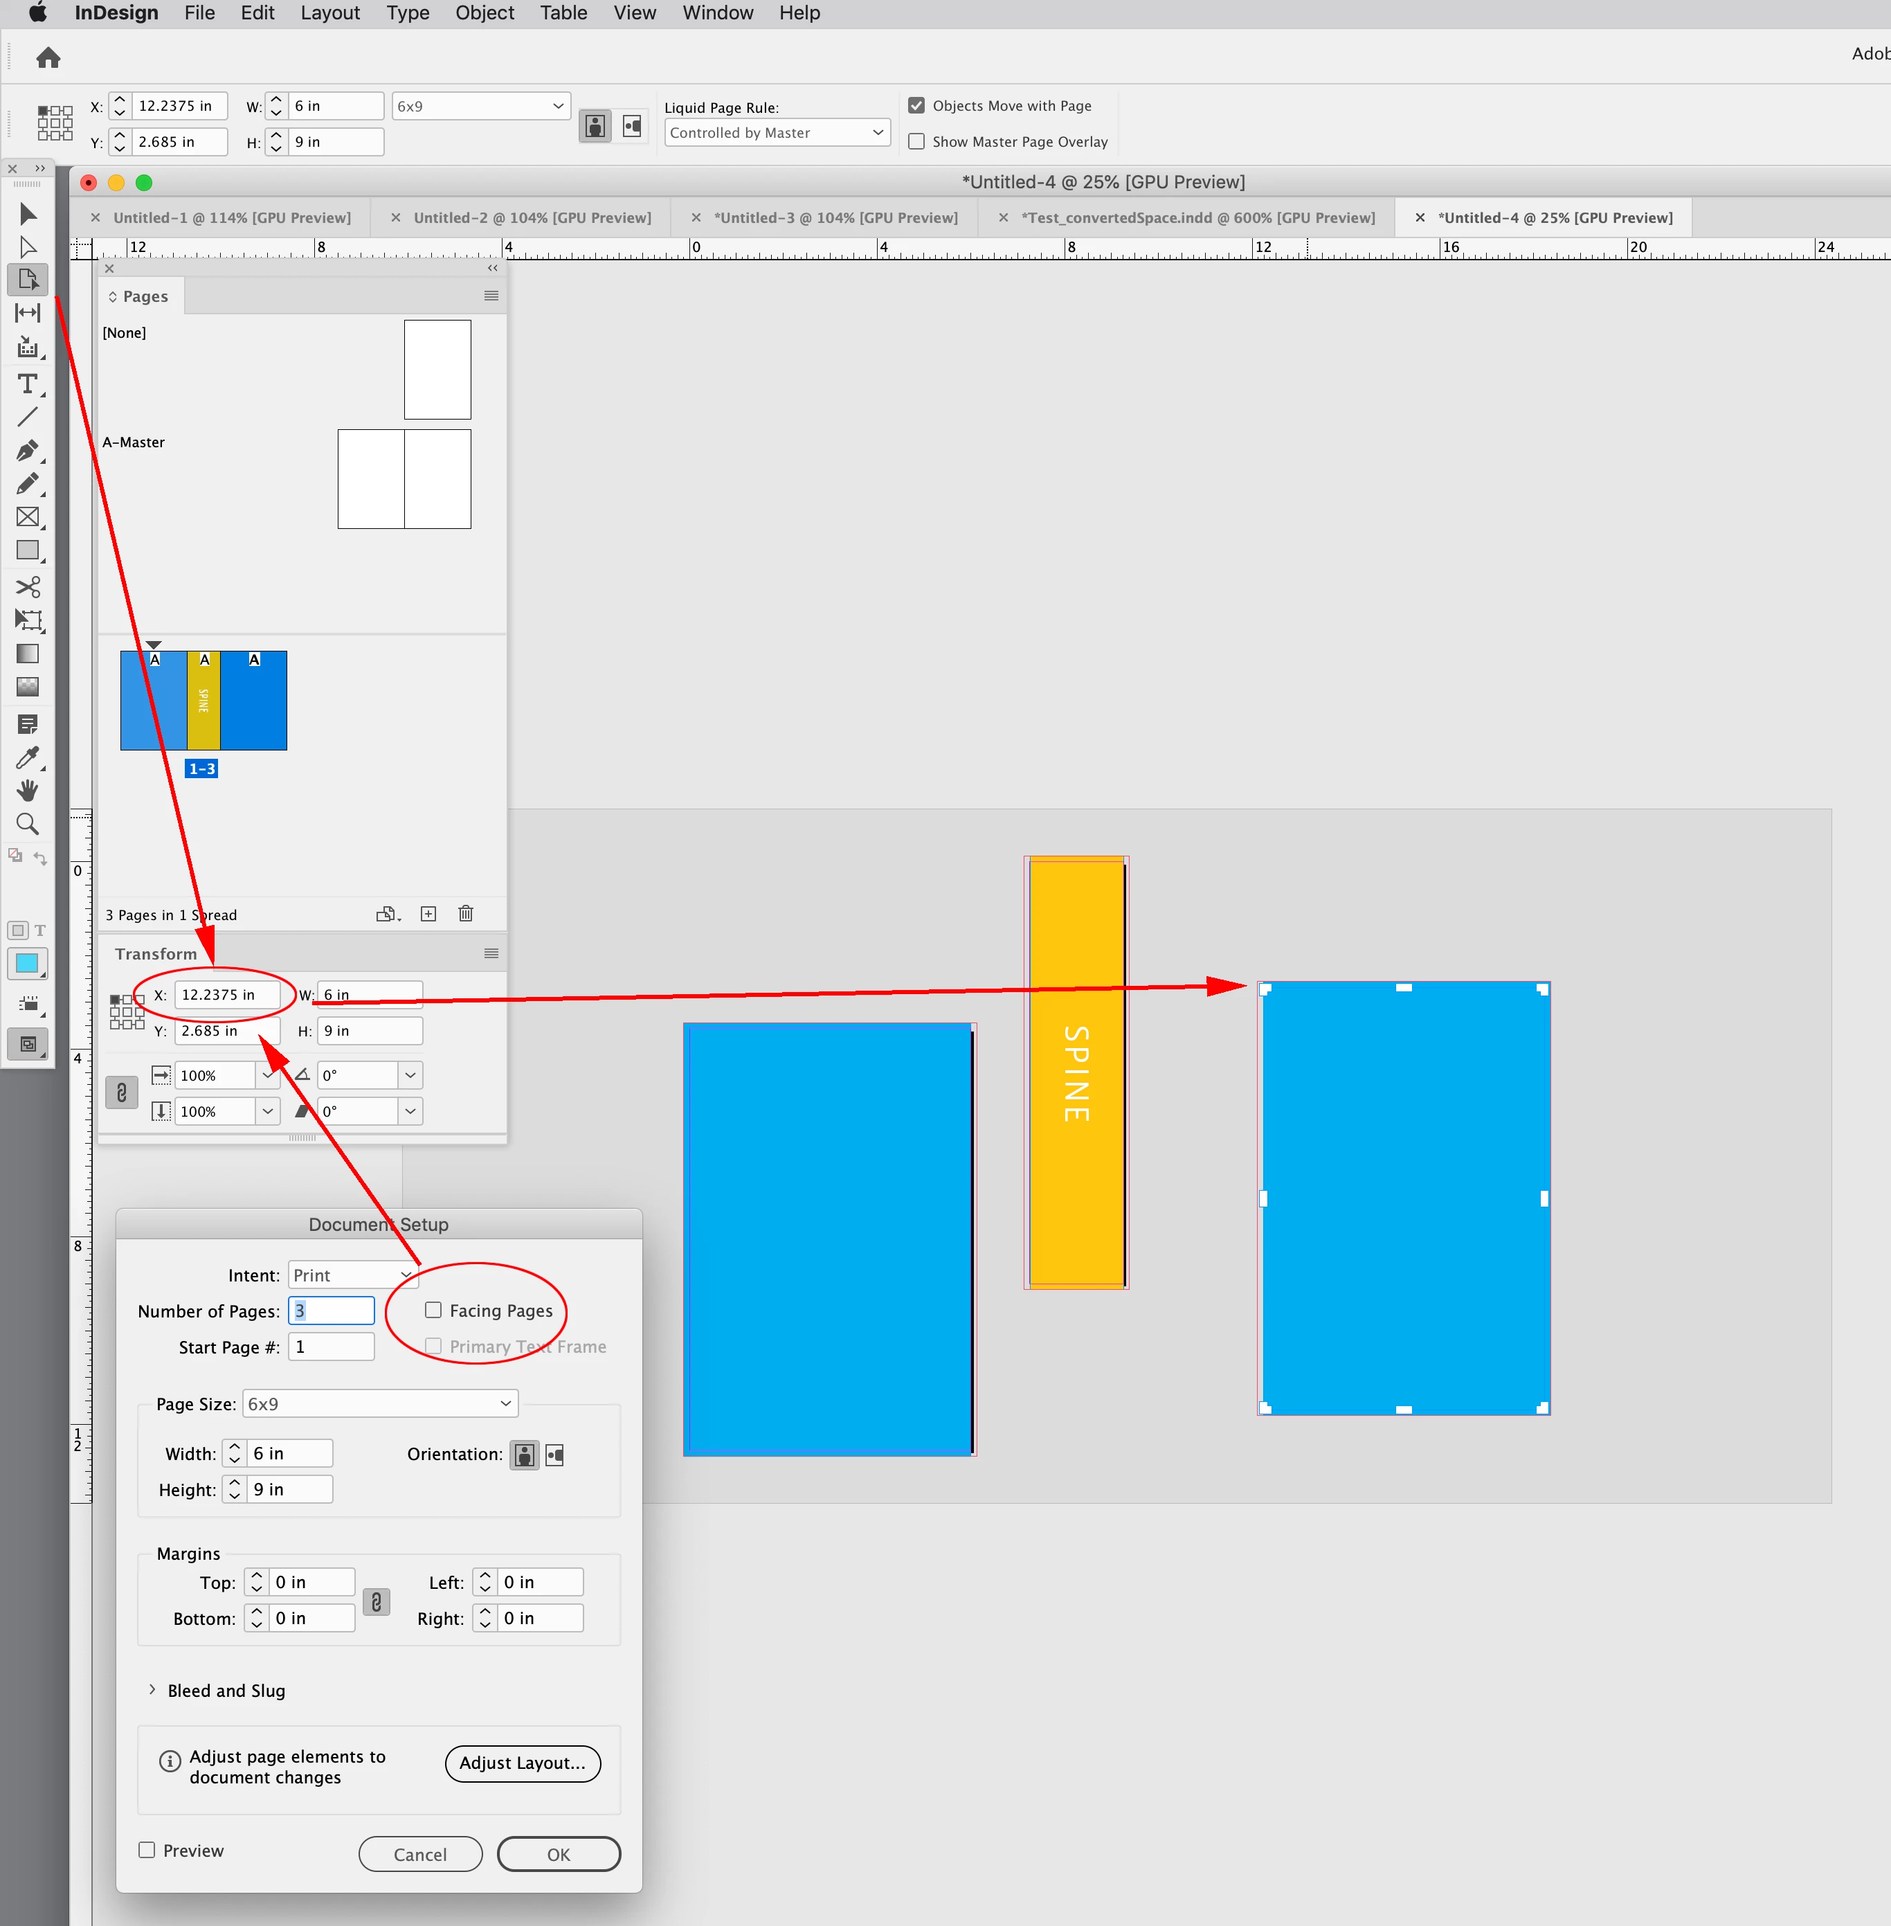Toggle the Preview checkbox
1891x1926 pixels.
click(147, 1850)
